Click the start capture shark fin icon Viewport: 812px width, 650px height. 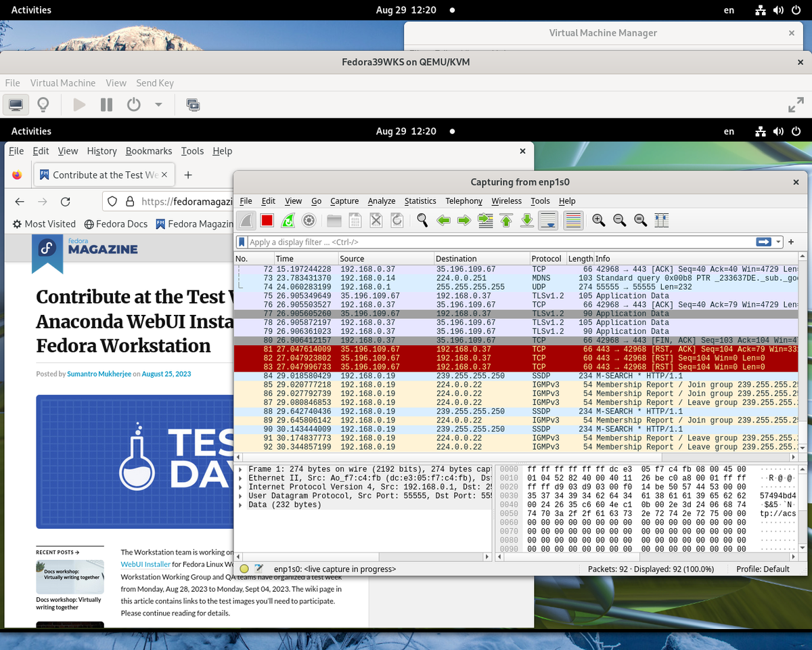pyautogui.click(x=247, y=220)
